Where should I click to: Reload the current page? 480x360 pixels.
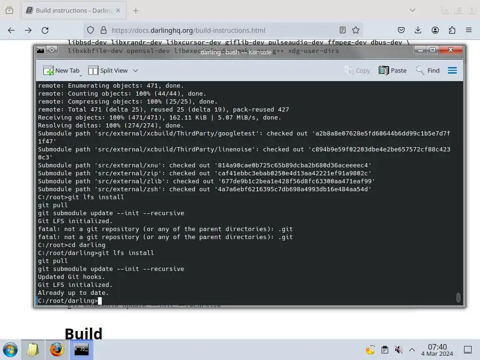pyautogui.click(x=45, y=30)
